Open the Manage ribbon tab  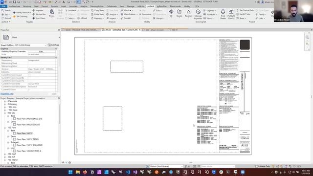coord(131,6)
